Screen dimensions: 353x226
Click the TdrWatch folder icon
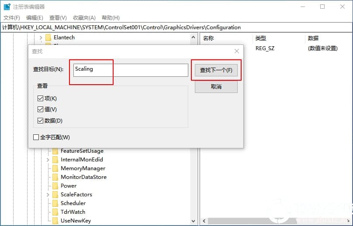(x=55, y=212)
